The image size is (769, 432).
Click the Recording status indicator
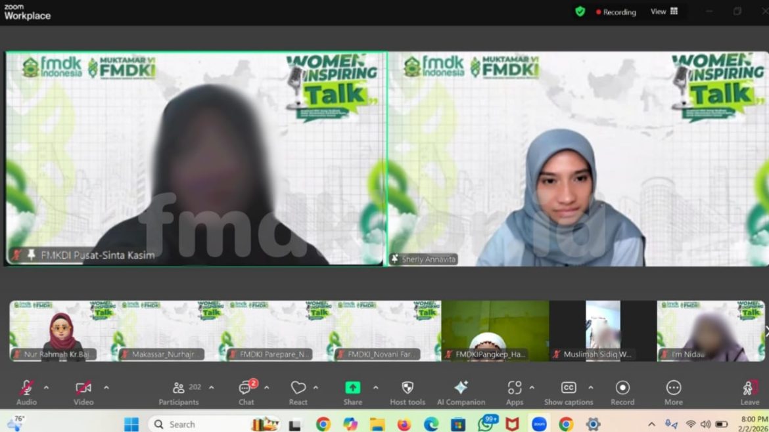(616, 12)
